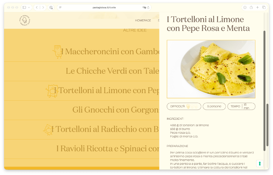Click the Share icon in Safari toolbar
Viewport: 273px width, 175px height.
point(251,7)
